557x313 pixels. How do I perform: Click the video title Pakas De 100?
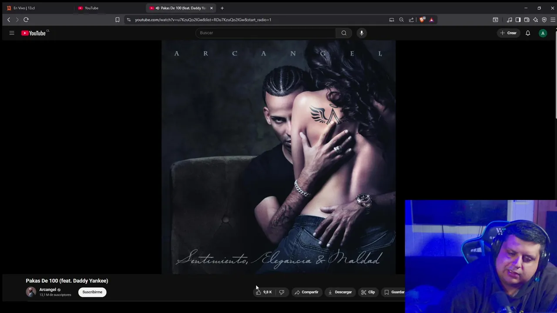coord(67,281)
